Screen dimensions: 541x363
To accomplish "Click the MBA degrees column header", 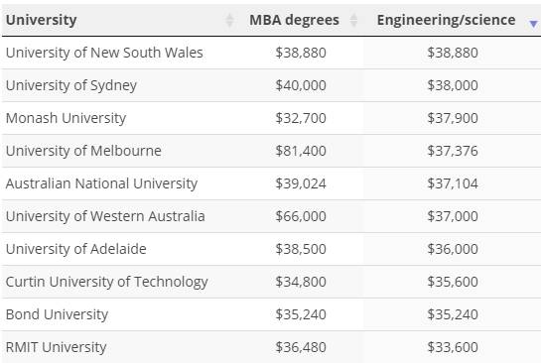I will (x=294, y=20).
